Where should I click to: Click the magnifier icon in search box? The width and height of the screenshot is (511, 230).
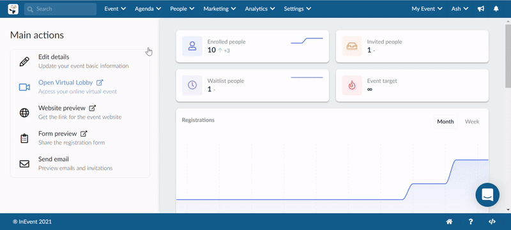(31, 9)
